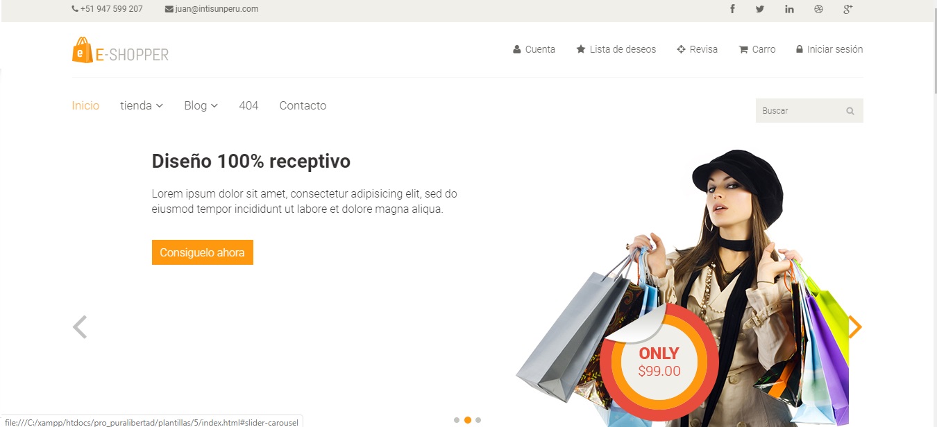The width and height of the screenshot is (937, 427).
Task: Select the active orange carousel dot
Action: click(468, 420)
